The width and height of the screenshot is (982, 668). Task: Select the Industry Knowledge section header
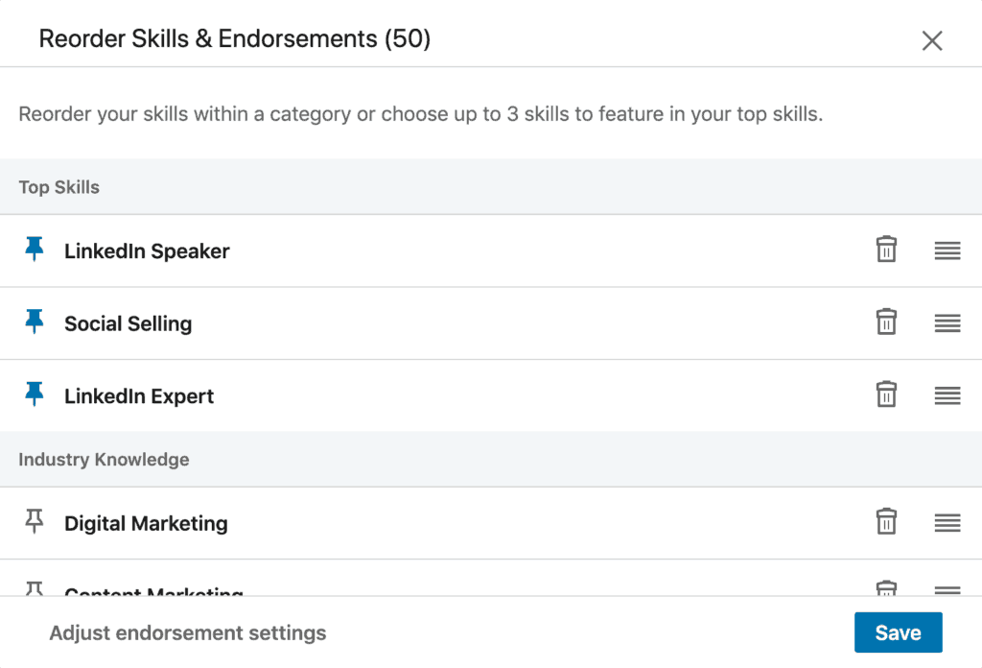tap(104, 460)
